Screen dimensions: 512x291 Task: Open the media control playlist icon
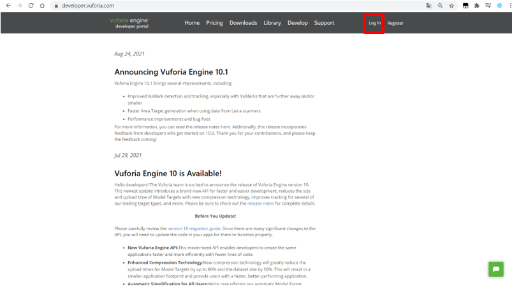[488, 6]
